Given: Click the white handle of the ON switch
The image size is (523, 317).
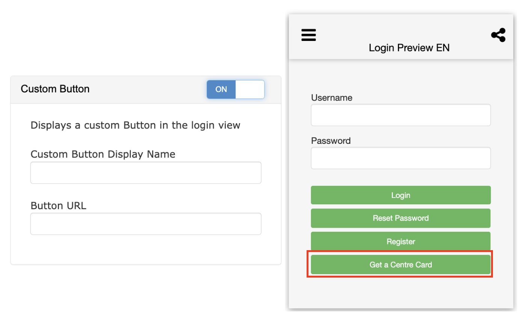Looking at the screenshot, I should [250, 89].
